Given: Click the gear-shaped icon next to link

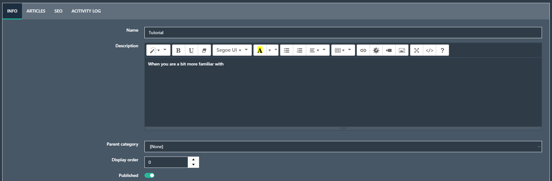Looking at the screenshot, I should click(x=376, y=50).
